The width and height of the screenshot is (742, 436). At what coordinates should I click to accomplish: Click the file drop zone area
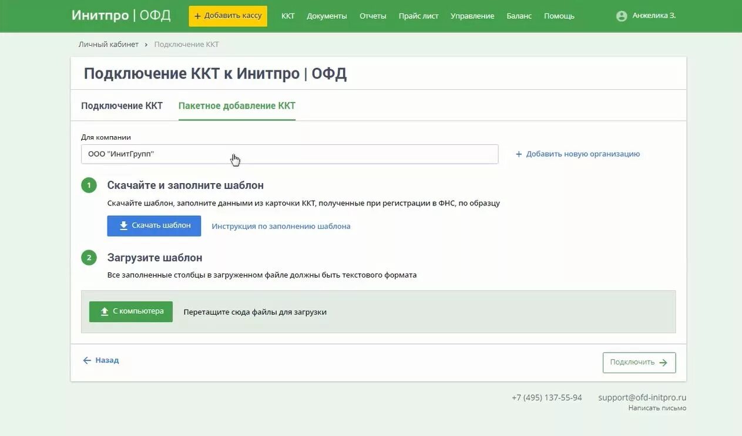click(x=378, y=312)
